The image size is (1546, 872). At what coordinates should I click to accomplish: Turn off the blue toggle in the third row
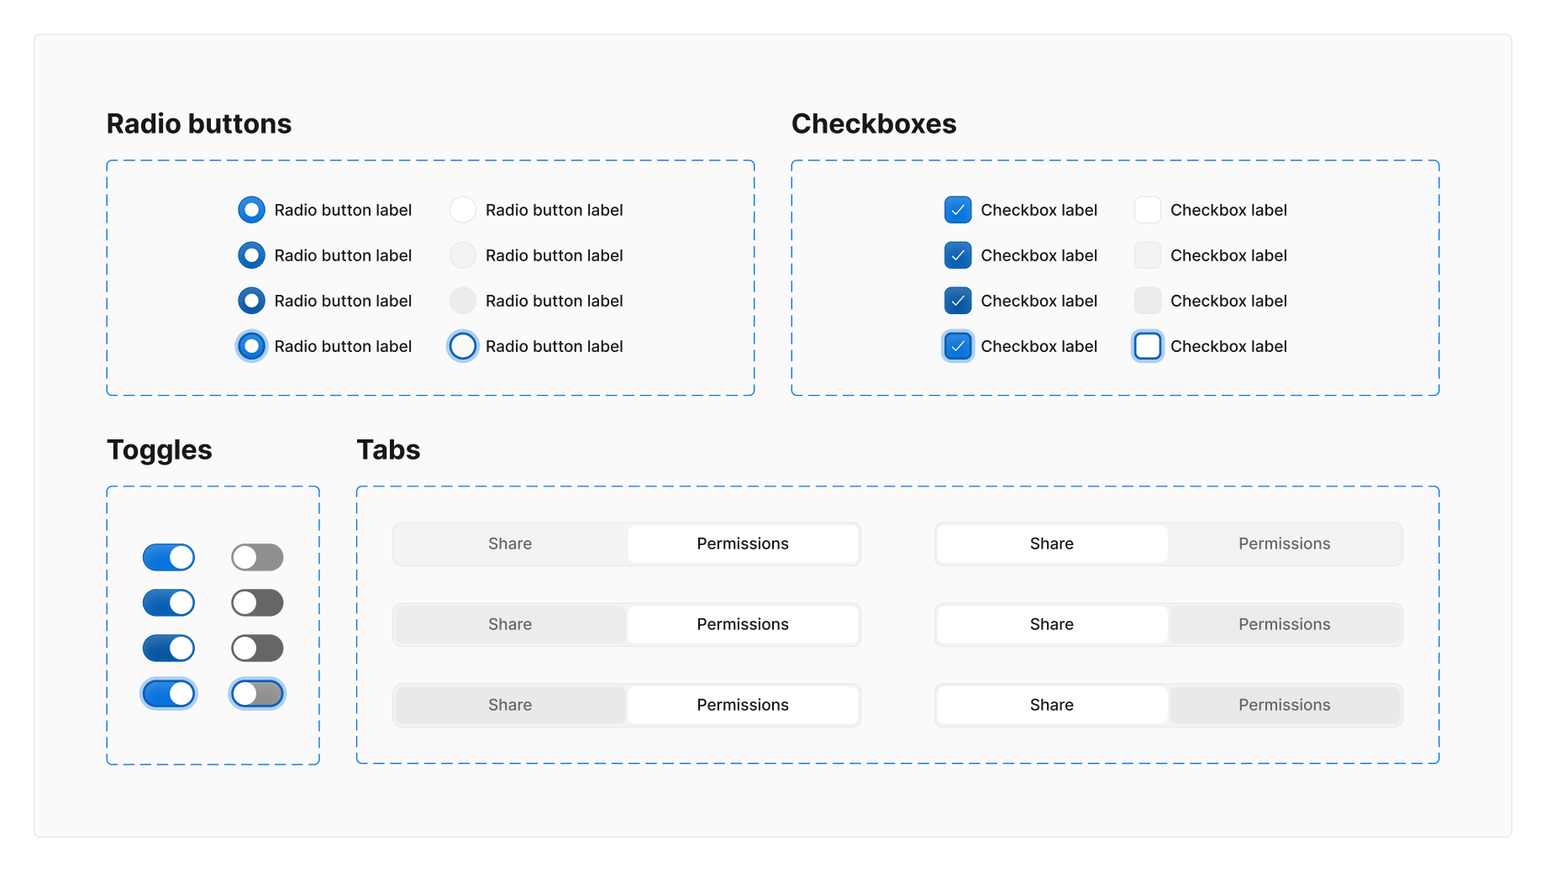click(169, 649)
